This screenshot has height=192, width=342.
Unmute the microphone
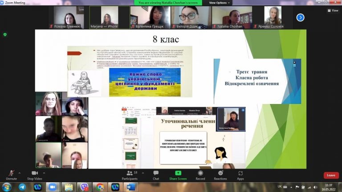coord(11,176)
